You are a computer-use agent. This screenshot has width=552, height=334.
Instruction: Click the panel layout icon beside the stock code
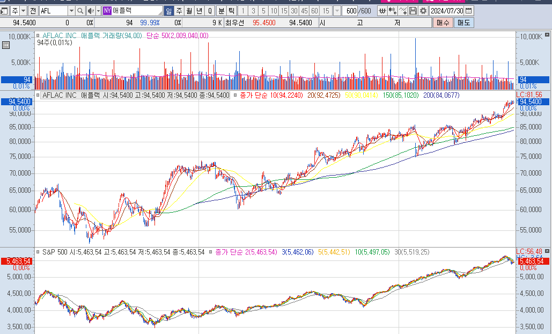coord(4,11)
